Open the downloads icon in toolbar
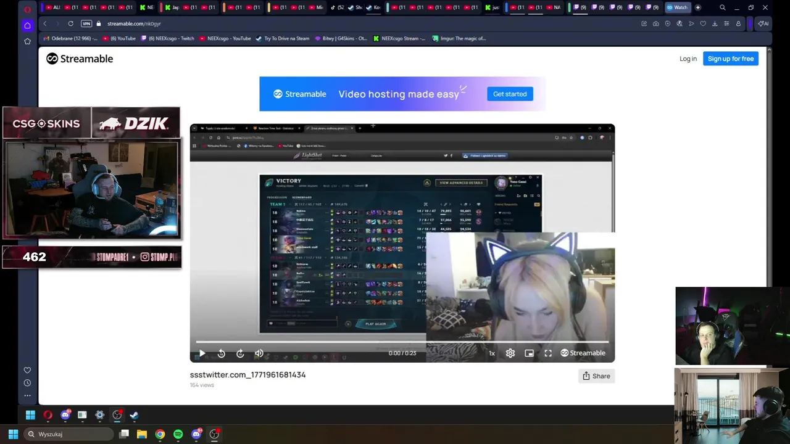 (715, 23)
